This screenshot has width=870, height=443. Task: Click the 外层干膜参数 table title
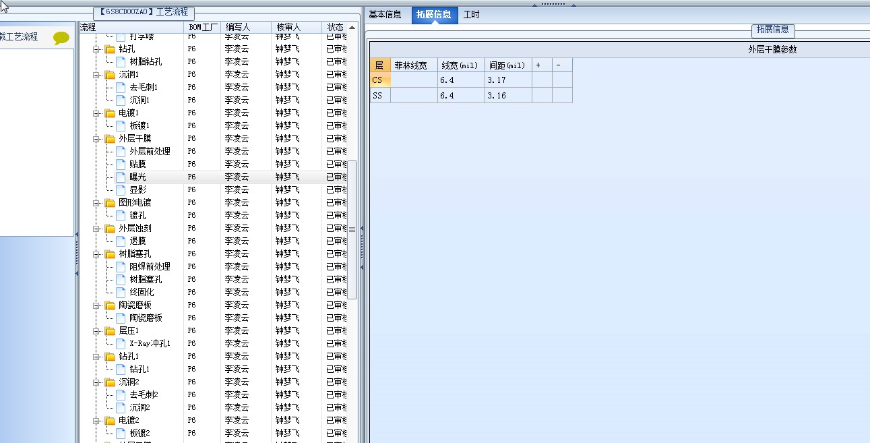[x=772, y=49]
